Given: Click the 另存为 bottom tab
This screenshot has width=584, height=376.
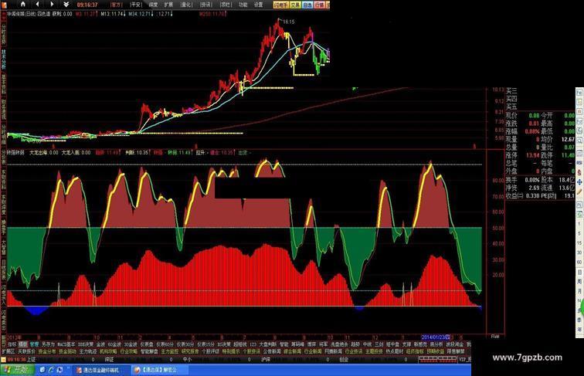Looking at the screenshot, I should tap(49, 344).
